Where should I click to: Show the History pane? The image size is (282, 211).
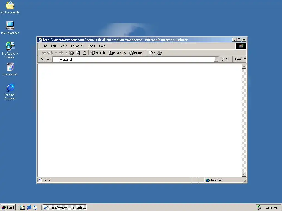[137, 53]
